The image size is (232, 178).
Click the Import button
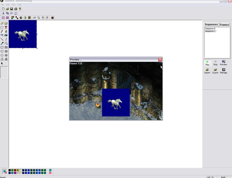pos(207,71)
